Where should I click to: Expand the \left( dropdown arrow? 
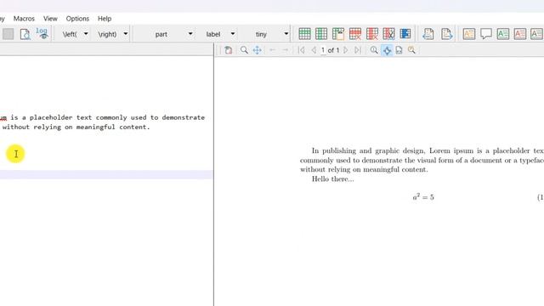point(86,34)
